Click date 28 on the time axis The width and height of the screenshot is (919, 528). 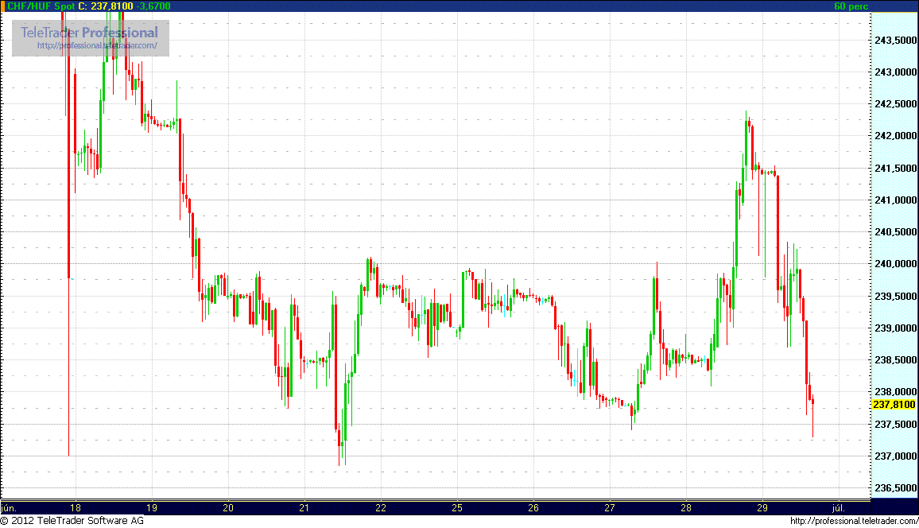686,508
